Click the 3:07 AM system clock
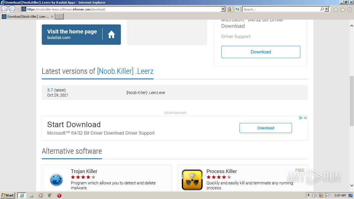The height and width of the screenshot is (199, 354). pyautogui.click(x=340, y=195)
